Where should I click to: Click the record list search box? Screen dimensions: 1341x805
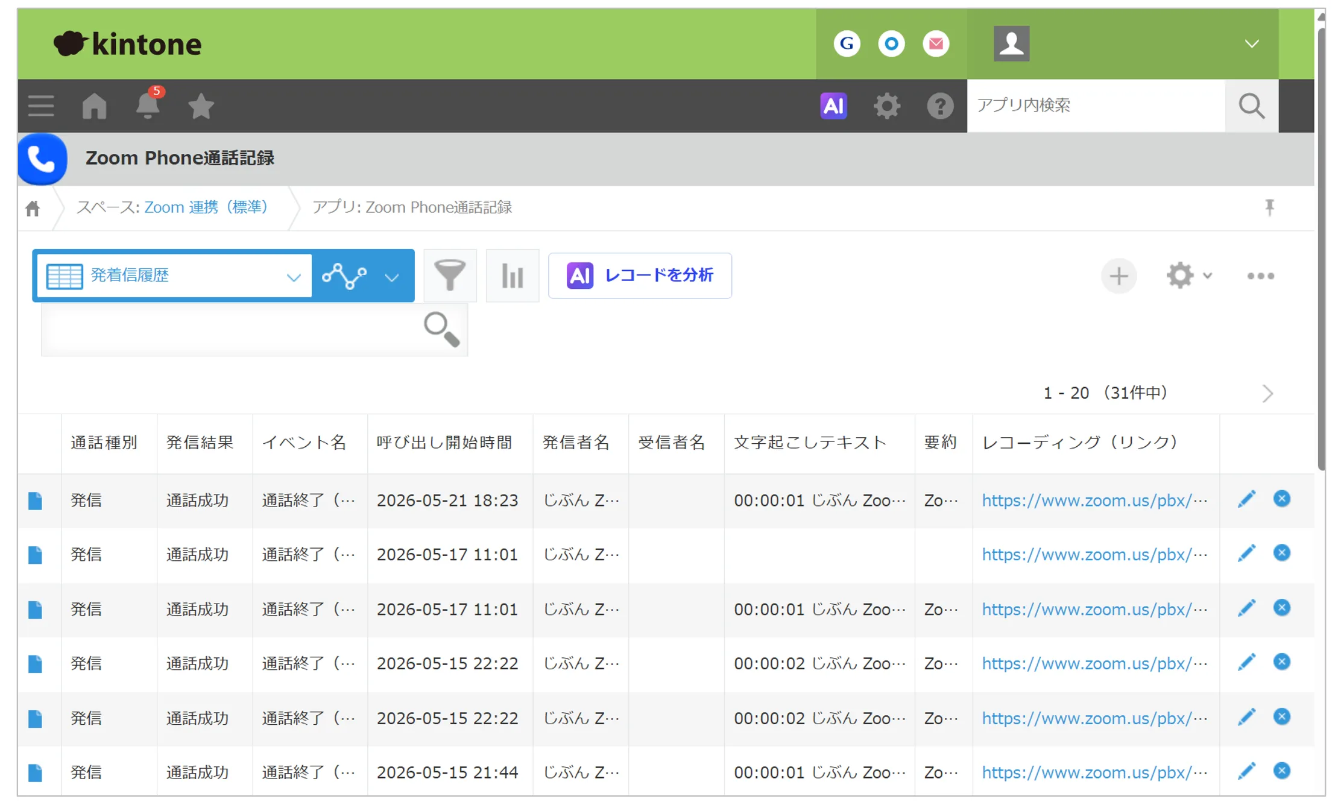(254, 330)
